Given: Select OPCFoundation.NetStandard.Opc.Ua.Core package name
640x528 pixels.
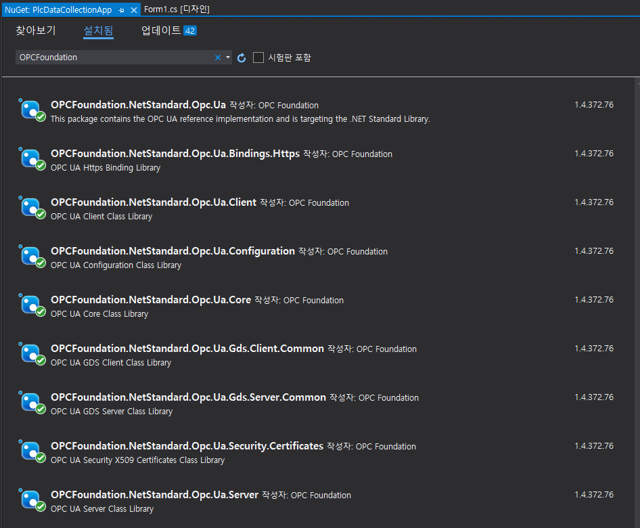Looking at the screenshot, I should pyautogui.click(x=151, y=300).
